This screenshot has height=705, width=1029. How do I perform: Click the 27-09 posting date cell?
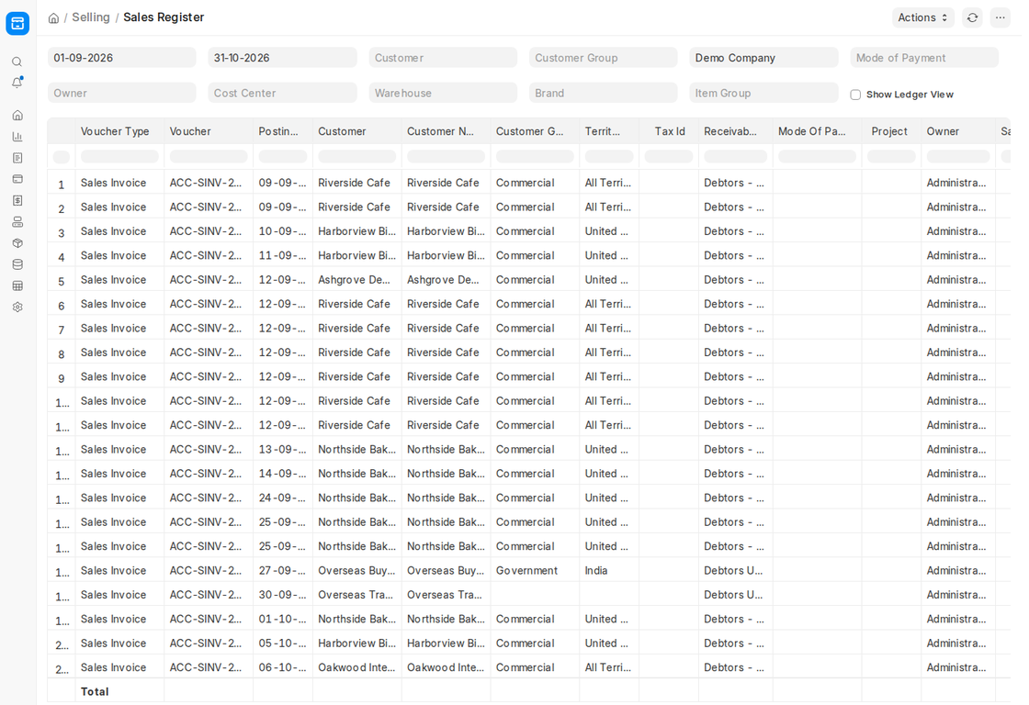[x=283, y=571]
